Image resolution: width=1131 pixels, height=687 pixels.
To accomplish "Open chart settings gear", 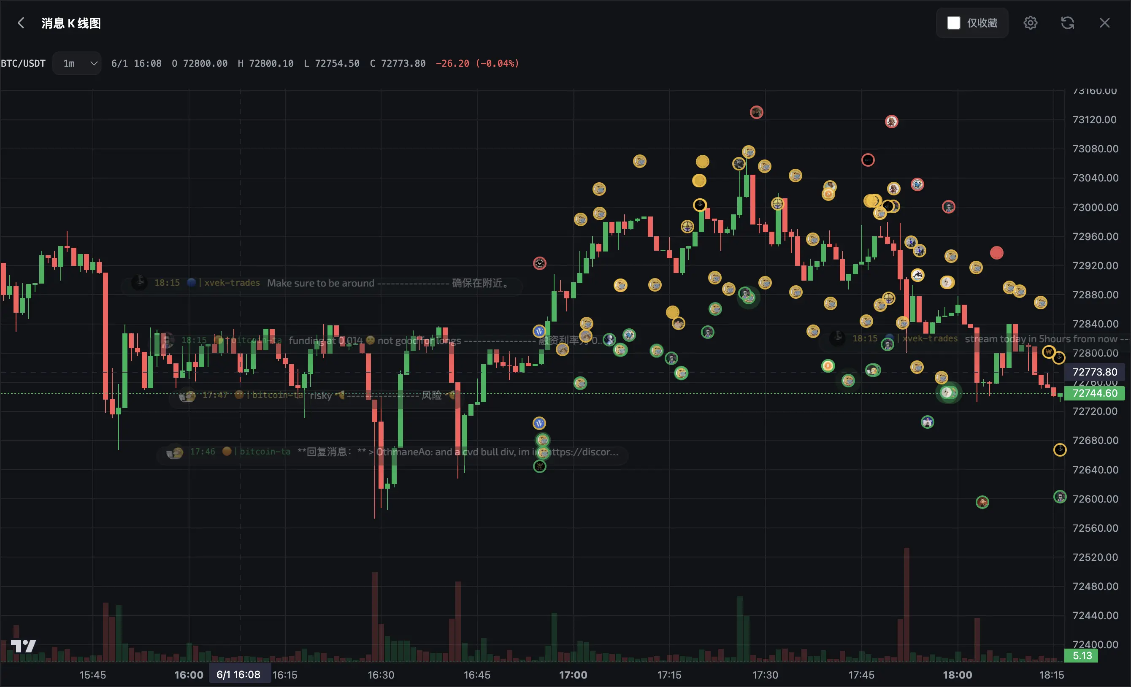I will [x=1030, y=23].
